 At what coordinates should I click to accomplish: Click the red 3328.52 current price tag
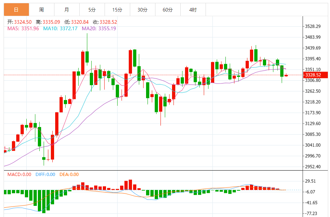click(x=315, y=75)
